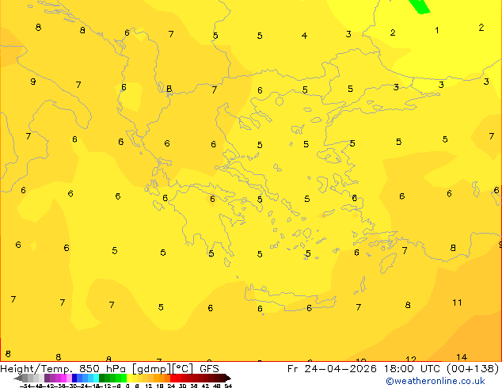The image size is (502, 388).
Task: Click the '[°C]' unit label
Action: (183, 369)
